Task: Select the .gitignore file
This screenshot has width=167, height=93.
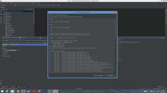Action: (9, 25)
